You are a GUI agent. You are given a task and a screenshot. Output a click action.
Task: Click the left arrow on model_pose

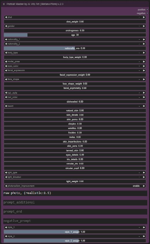pyautogui.click(x=6, y=62)
